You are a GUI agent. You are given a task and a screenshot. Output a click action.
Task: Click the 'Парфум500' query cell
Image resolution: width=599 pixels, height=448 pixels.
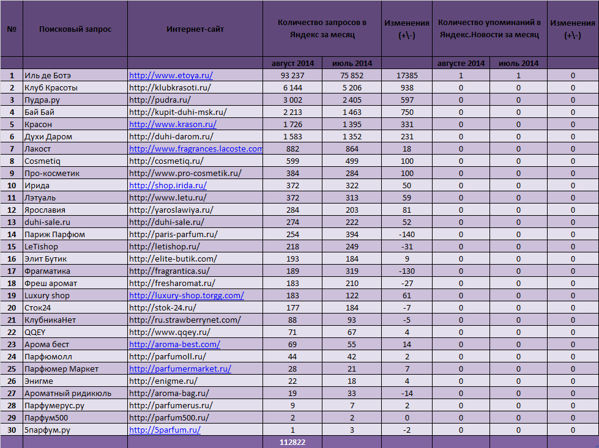[x=75, y=417]
